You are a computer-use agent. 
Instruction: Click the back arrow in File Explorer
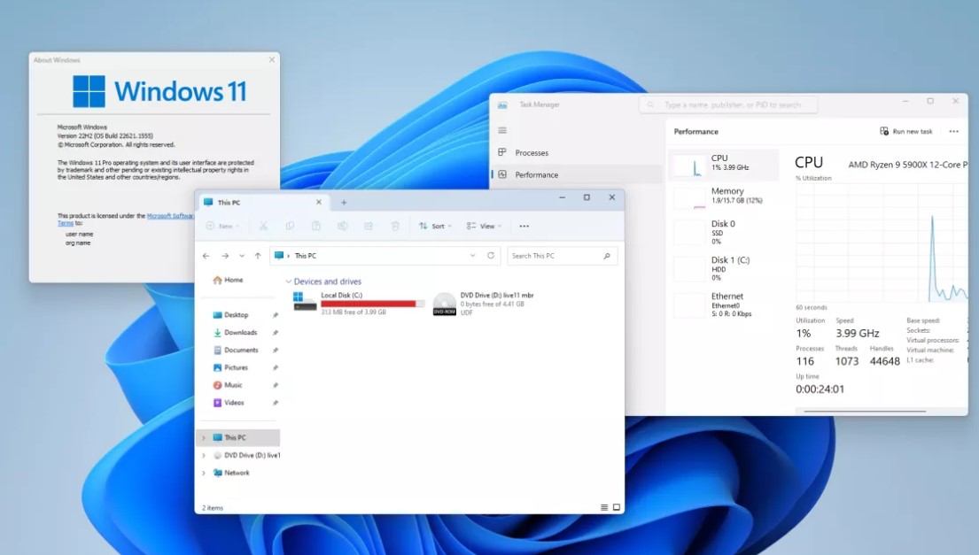point(206,256)
